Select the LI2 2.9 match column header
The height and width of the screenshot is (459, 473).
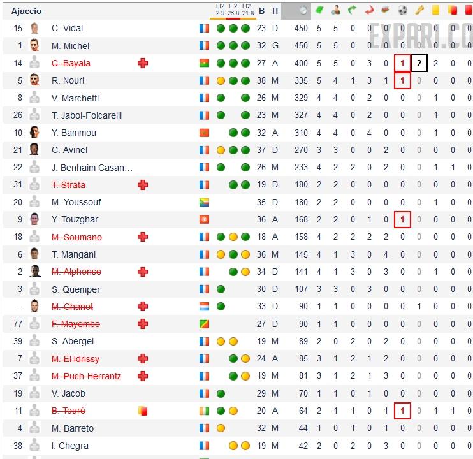pyautogui.click(x=221, y=10)
